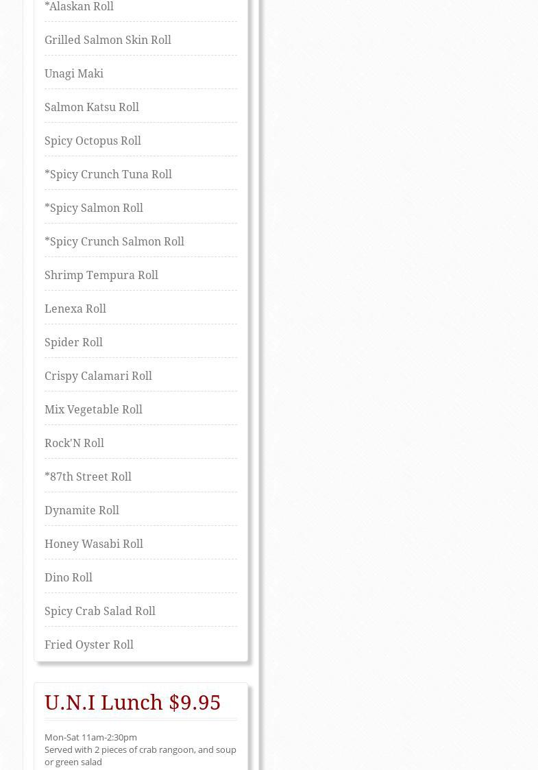This screenshot has height=770, width=538.
Task: Choose the Spider Roll item
Action: coord(73,343)
